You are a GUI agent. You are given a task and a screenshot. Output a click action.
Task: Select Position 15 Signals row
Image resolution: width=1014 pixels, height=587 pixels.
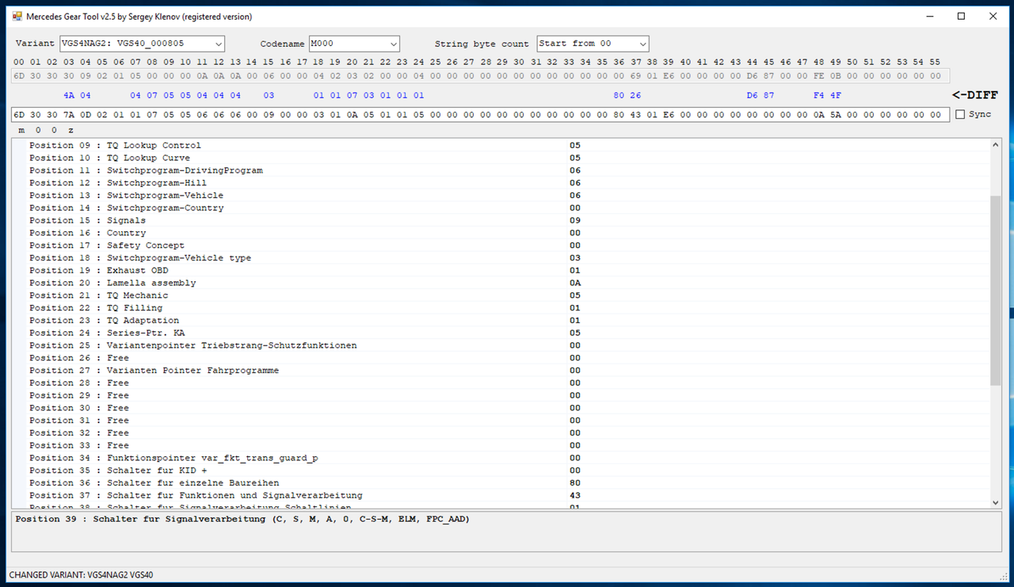pos(501,221)
